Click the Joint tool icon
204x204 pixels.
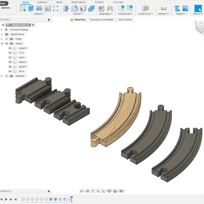coord(110,8)
